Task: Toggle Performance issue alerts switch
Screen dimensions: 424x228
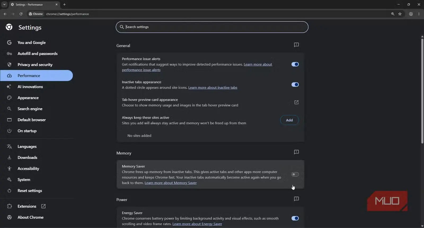Action: 295,64
